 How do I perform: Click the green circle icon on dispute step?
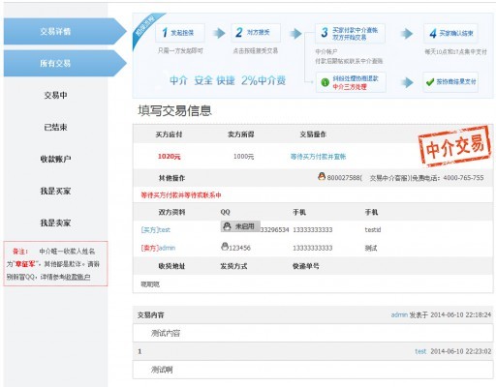(325, 82)
